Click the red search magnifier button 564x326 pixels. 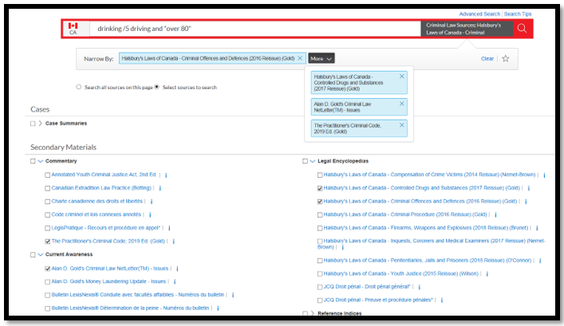click(x=522, y=29)
